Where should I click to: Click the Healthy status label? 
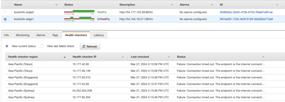102,12
